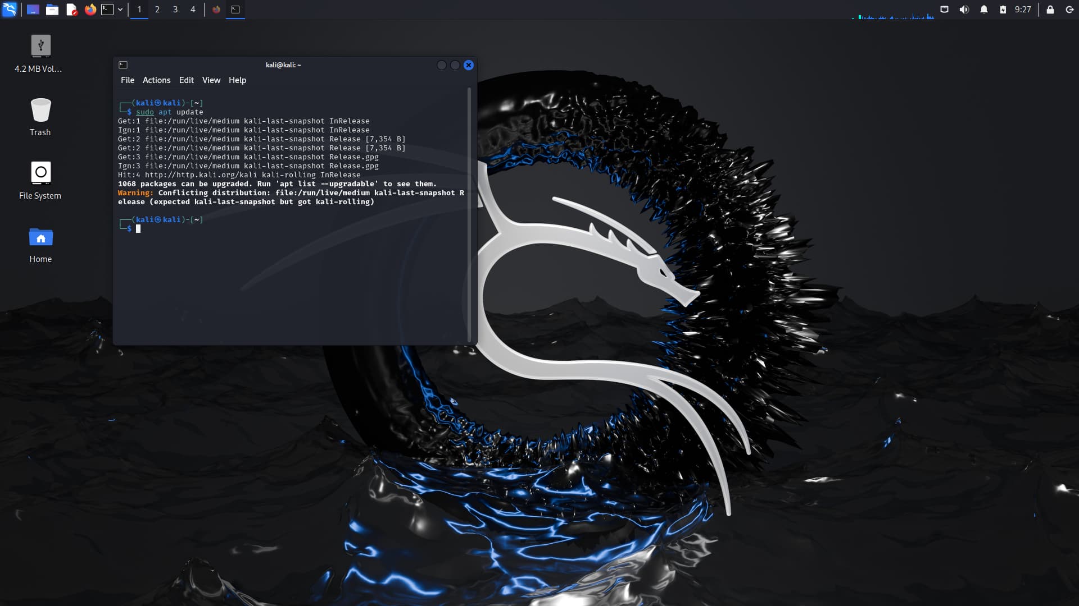Open the display settings tray icon
The height and width of the screenshot is (606, 1079).
pyautogui.click(x=945, y=10)
